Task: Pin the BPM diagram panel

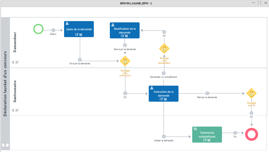Action: (x=266, y=3)
